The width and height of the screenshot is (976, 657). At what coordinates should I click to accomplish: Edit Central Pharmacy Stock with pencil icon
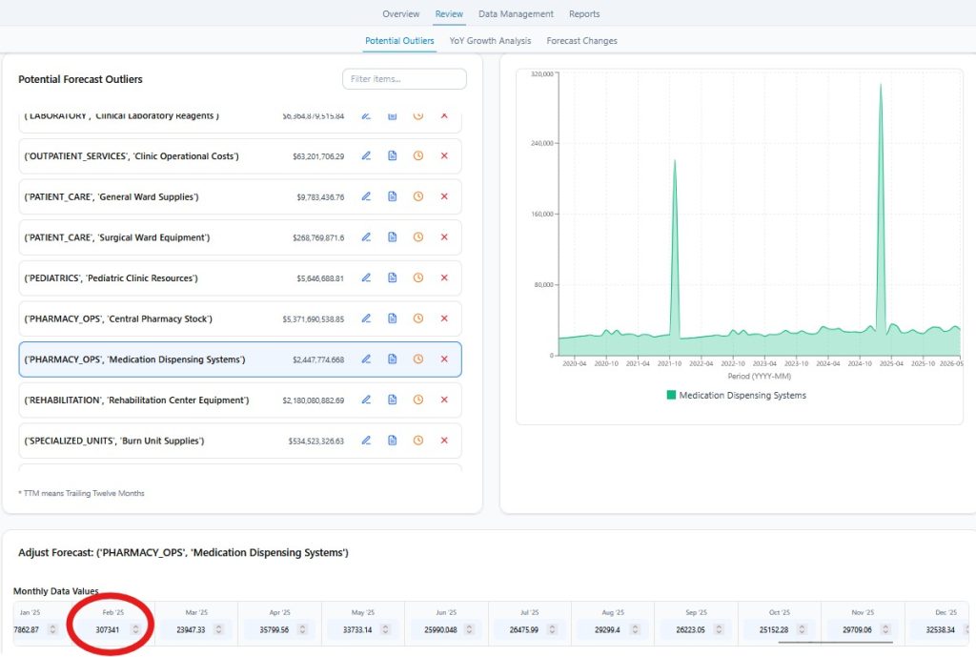[x=366, y=318]
